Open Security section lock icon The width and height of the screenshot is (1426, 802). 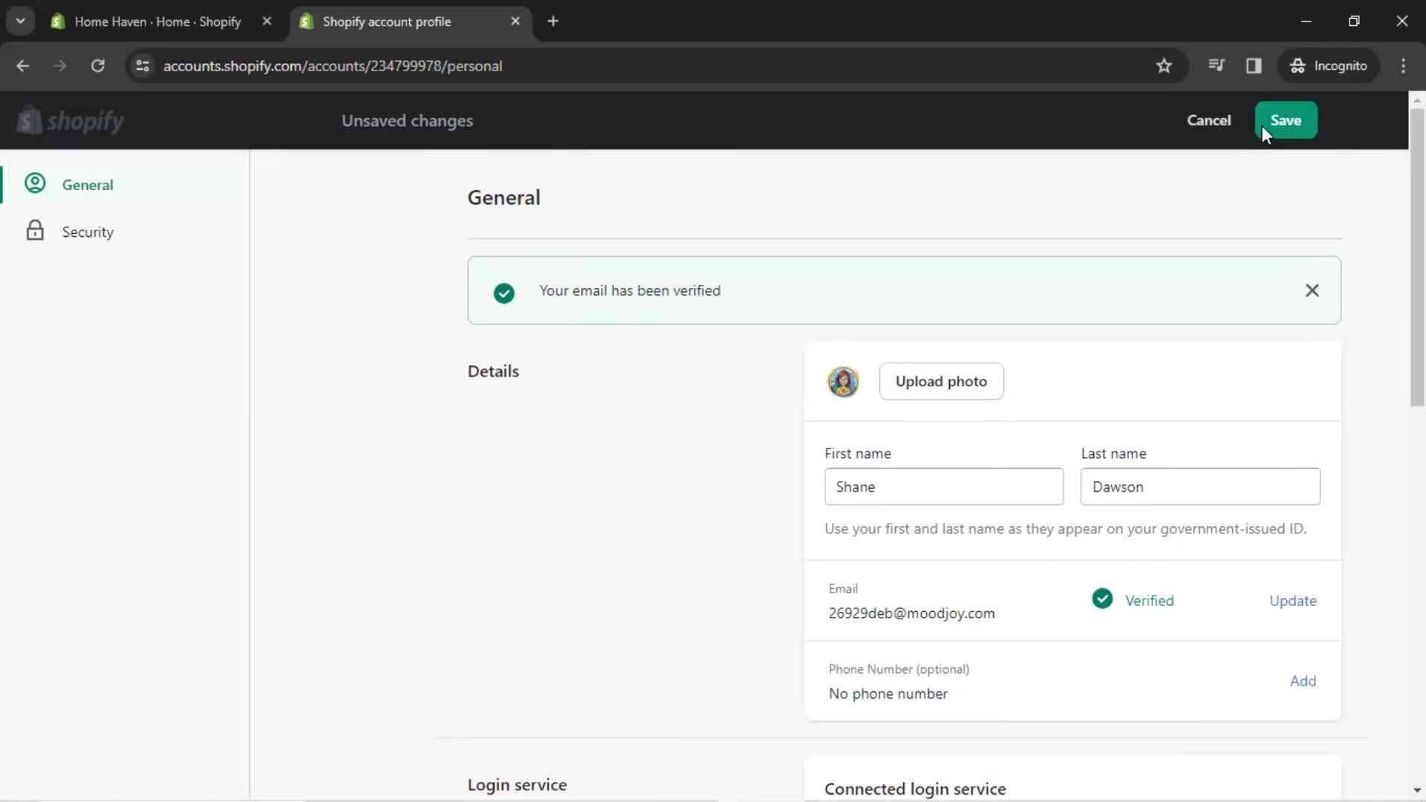[35, 231]
